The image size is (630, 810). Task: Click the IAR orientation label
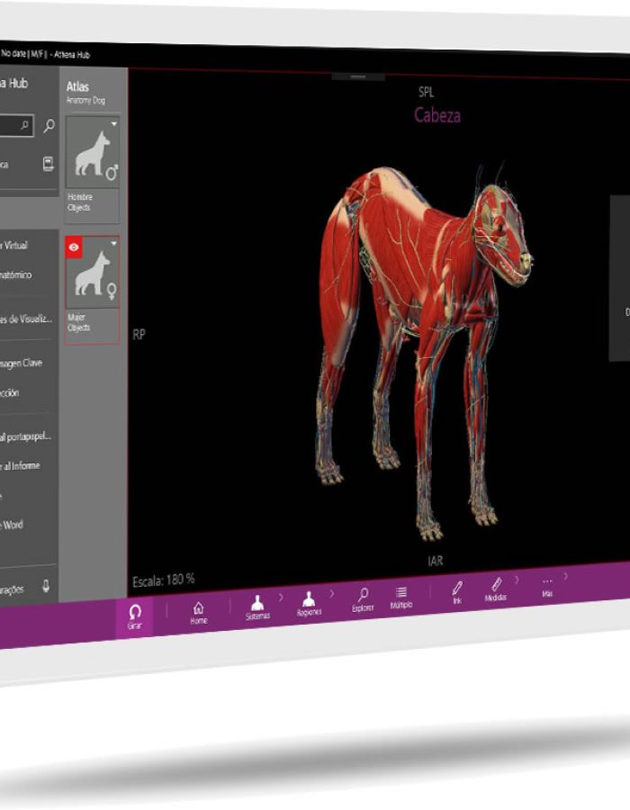[435, 561]
